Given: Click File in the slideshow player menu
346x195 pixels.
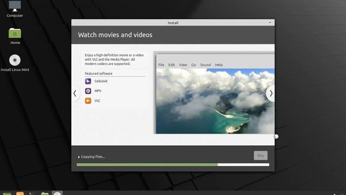Looking at the screenshot, I should 161,65.
